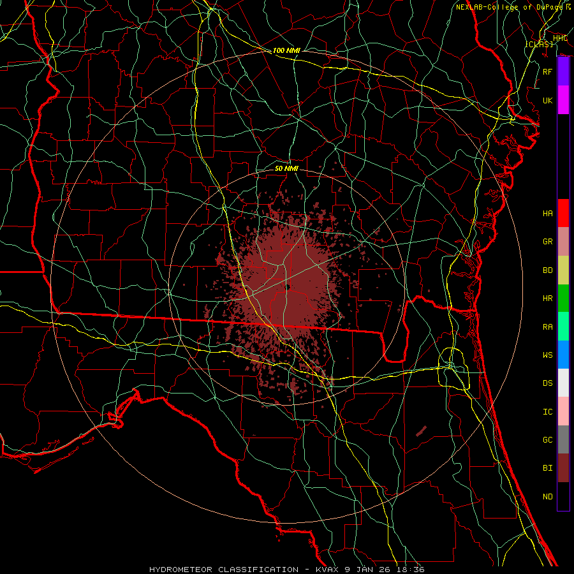Image resolution: width=574 pixels, height=574 pixels.
Task: Click the BI legend label
Action: (548, 468)
